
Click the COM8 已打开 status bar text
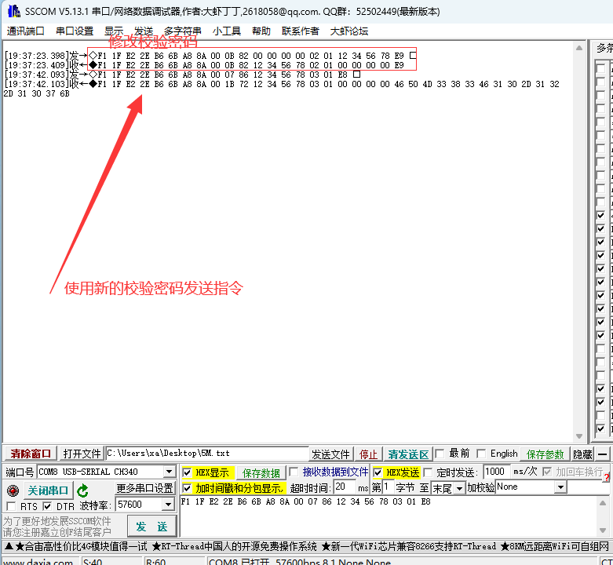point(300,562)
